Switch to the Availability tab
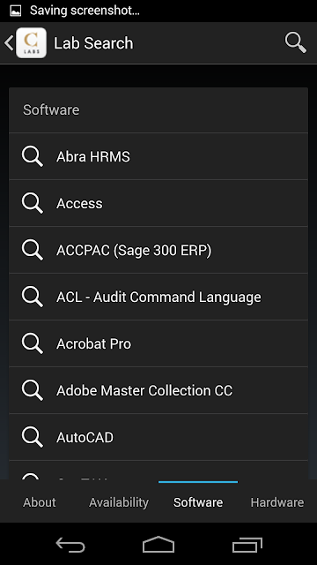The image size is (317, 565). tap(119, 502)
